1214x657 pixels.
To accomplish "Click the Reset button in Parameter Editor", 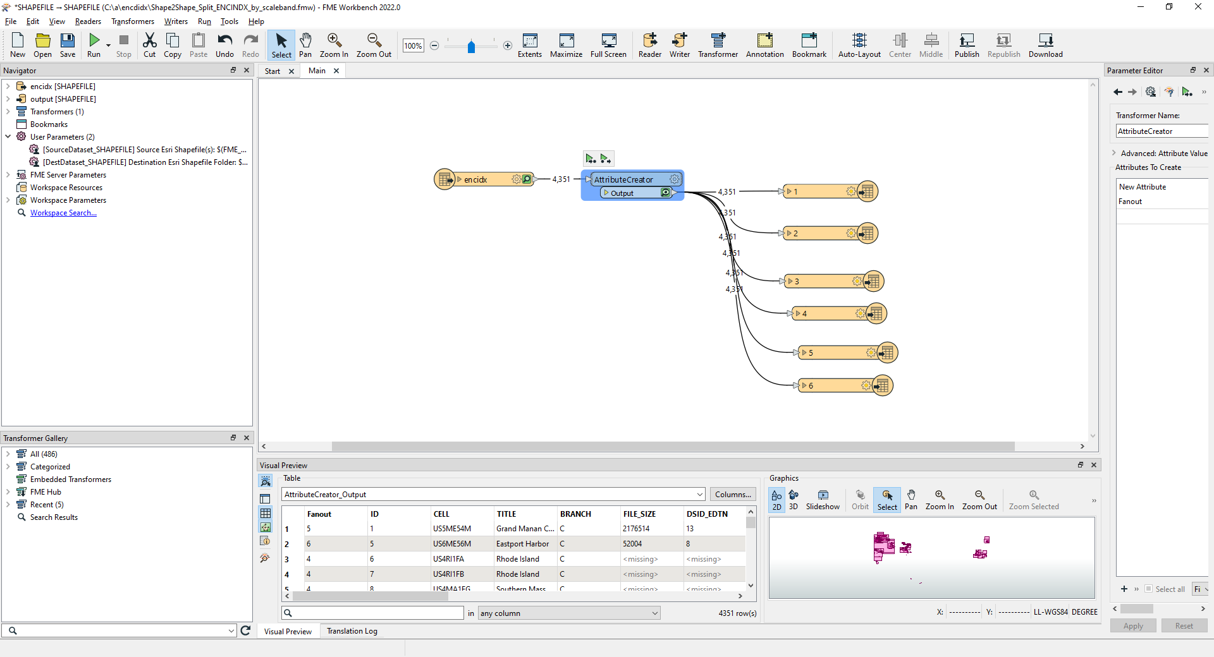I will point(1184,625).
